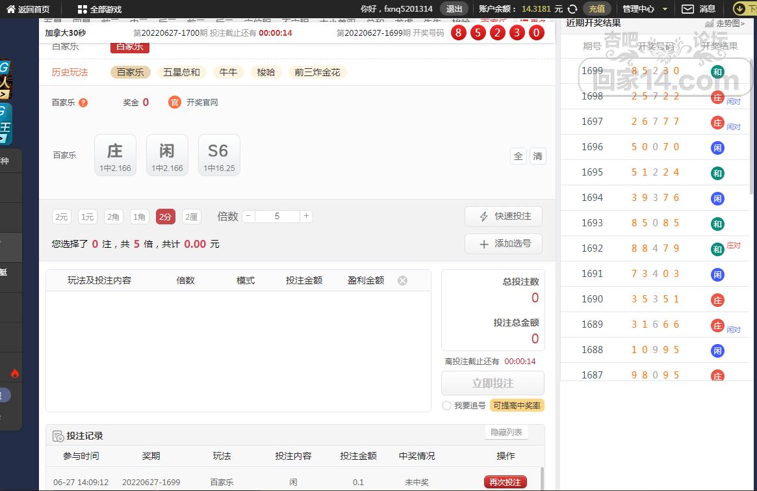Click the 快速投注 button
The image size is (757, 491).
[x=504, y=217]
